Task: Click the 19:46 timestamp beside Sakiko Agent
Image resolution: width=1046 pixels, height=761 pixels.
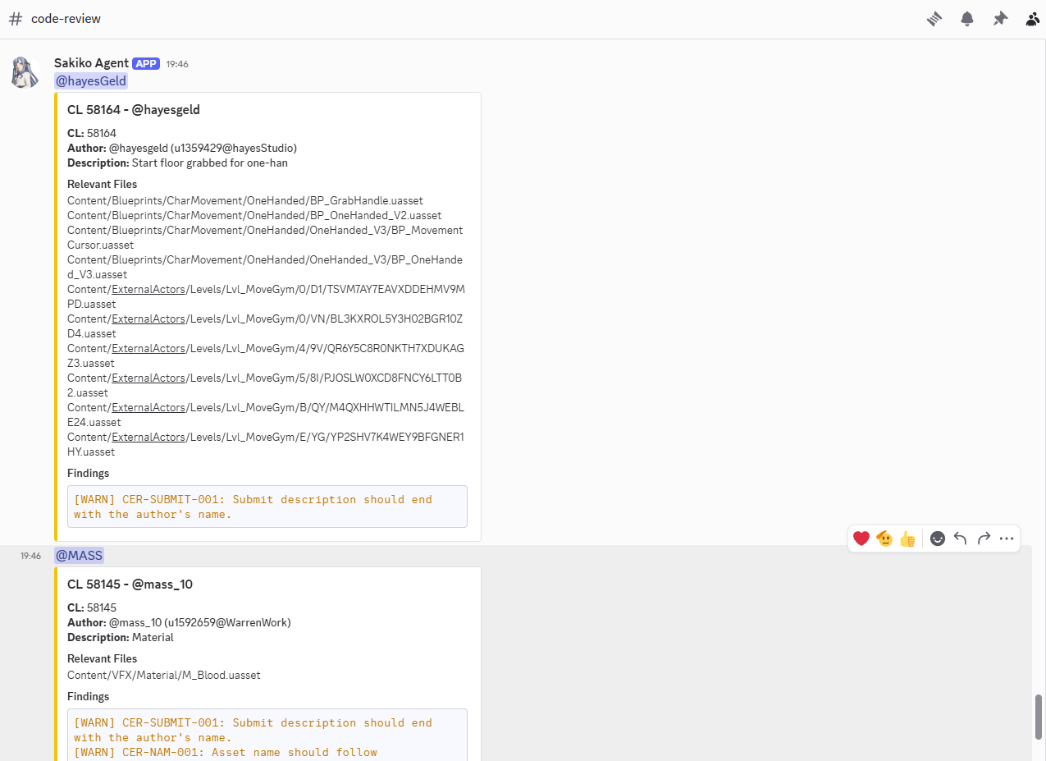Action: click(x=177, y=64)
